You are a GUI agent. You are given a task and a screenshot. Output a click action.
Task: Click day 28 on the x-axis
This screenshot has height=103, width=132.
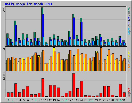[112, 100]
